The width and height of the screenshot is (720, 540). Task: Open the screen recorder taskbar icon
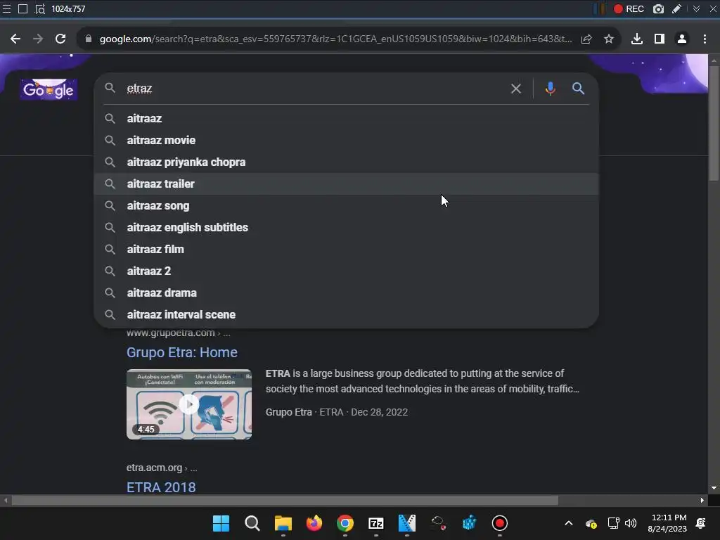click(x=500, y=523)
